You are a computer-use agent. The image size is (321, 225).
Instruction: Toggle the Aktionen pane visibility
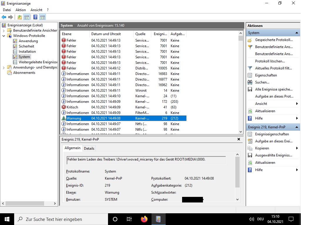42,17
